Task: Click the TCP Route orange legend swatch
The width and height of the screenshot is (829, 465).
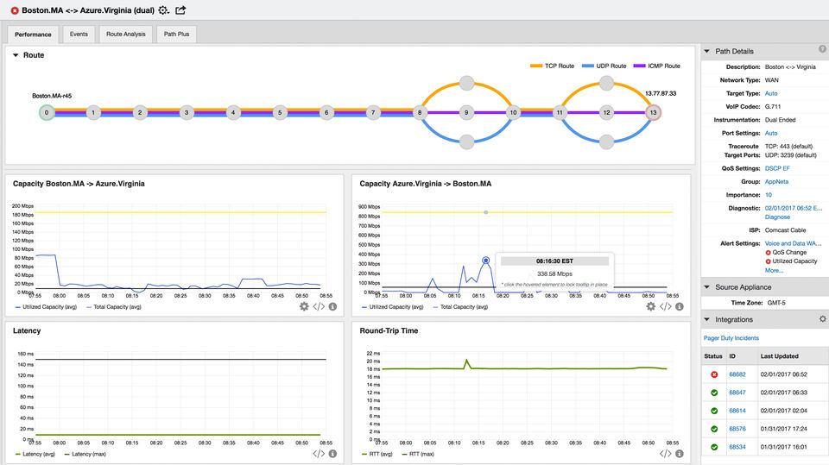Action: [536, 66]
